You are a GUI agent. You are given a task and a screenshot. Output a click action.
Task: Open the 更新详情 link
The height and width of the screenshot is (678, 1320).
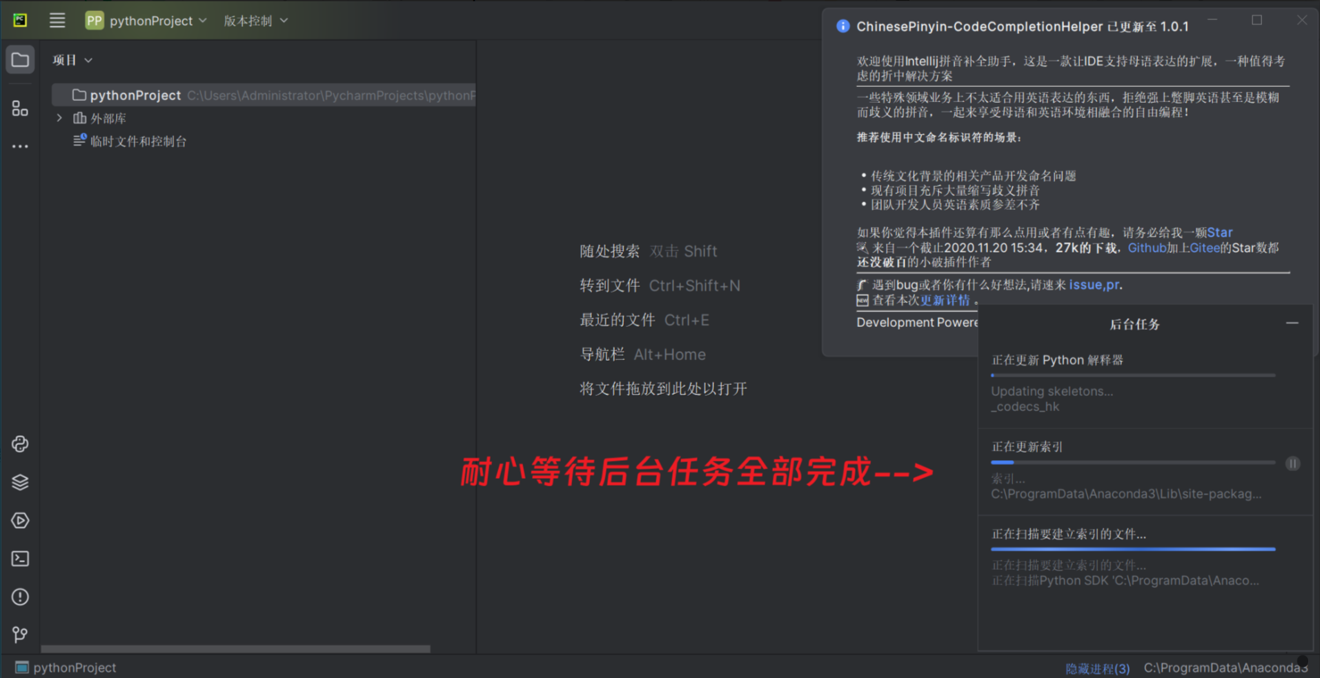[944, 300]
